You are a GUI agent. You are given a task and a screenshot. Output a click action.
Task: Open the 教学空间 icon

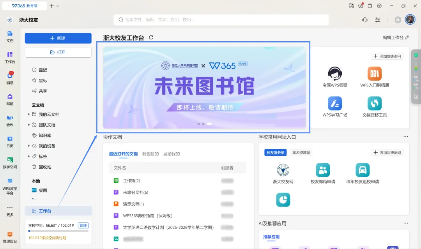(10, 162)
